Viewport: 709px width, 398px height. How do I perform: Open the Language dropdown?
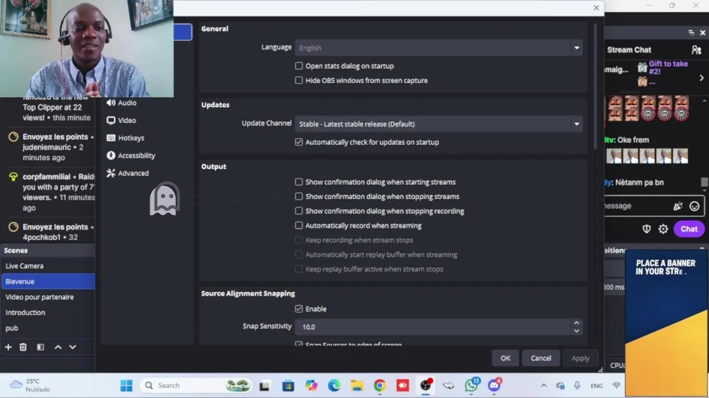[x=439, y=48]
